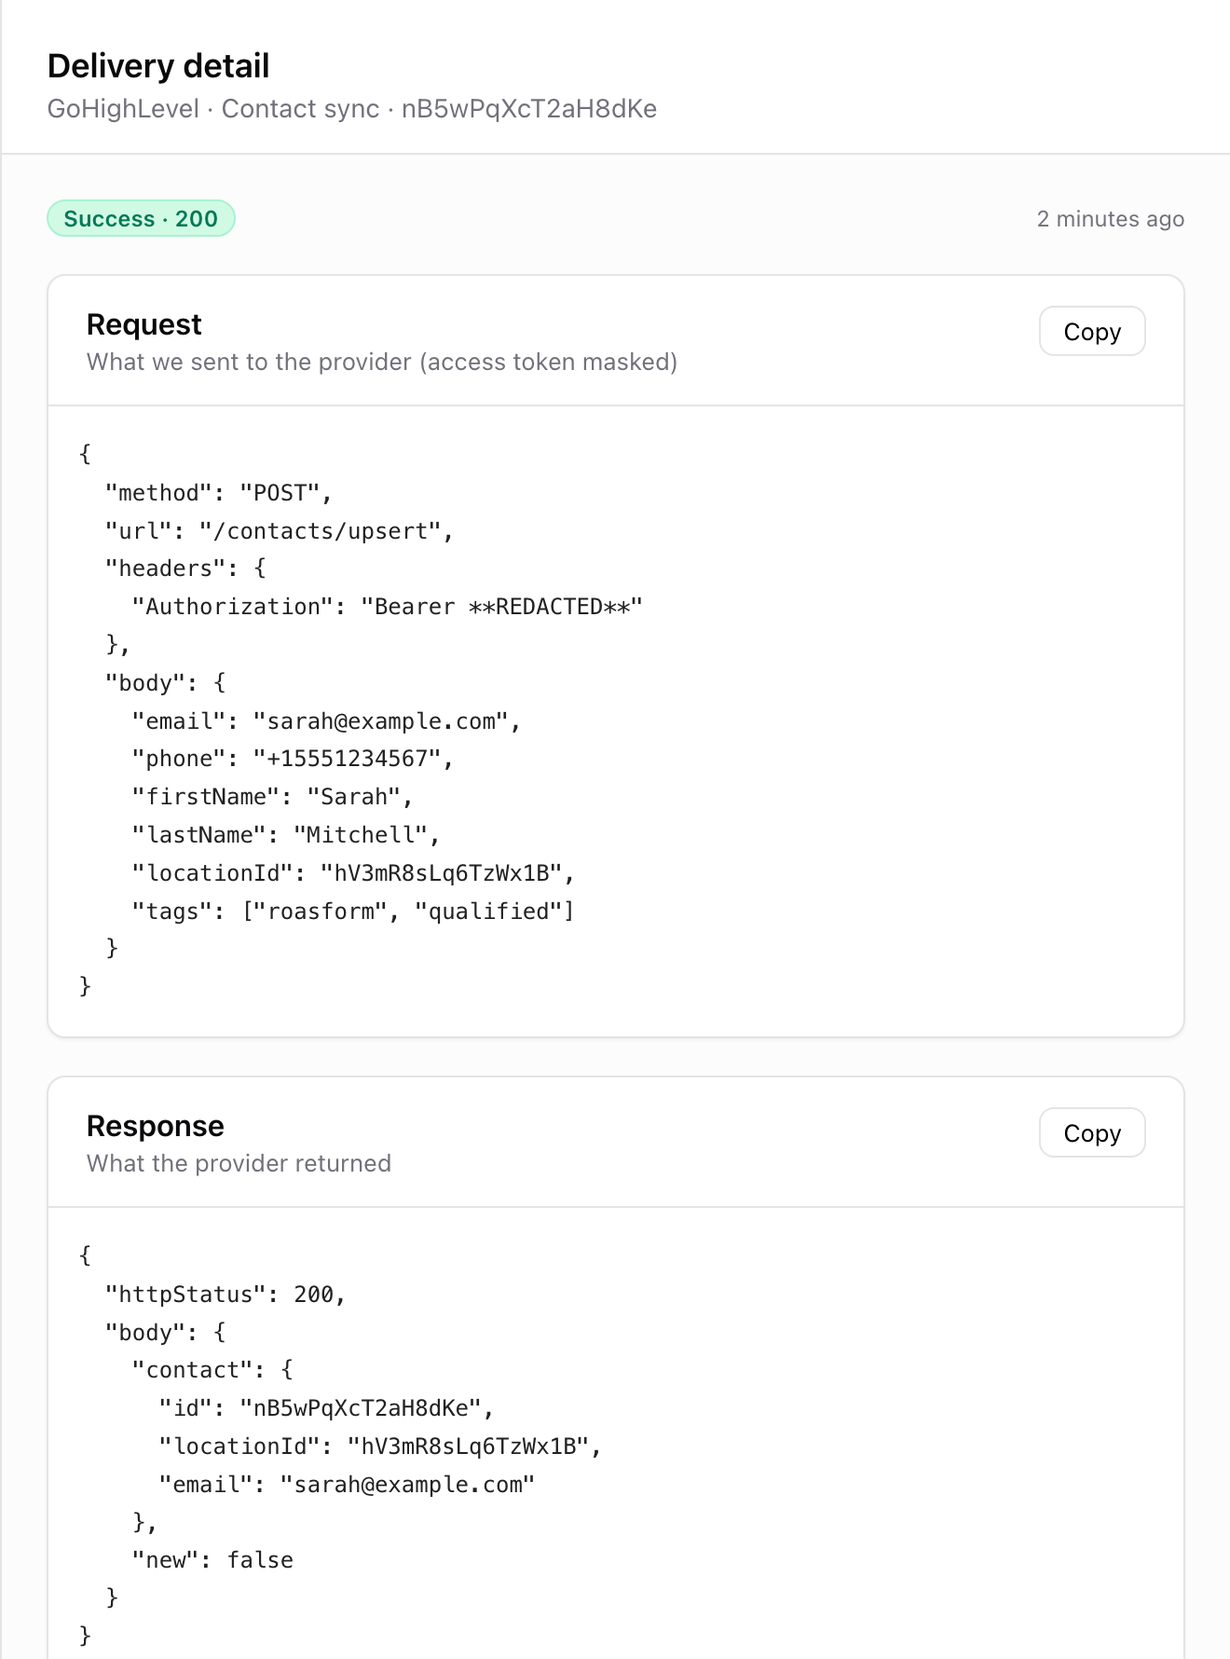Click the '2 minutes ago' timestamp

tap(1111, 219)
